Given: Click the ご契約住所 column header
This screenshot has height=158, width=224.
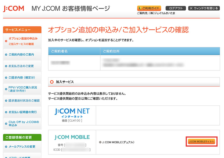Looking at the screenshot, I should coord(160,51).
